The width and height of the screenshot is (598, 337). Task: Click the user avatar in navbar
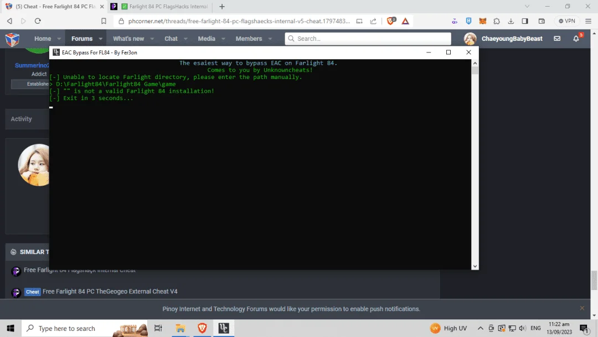[470, 39]
